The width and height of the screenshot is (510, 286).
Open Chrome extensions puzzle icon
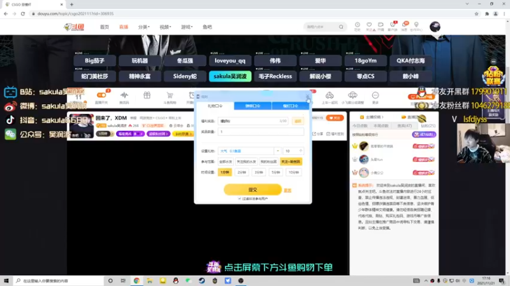(487, 13)
